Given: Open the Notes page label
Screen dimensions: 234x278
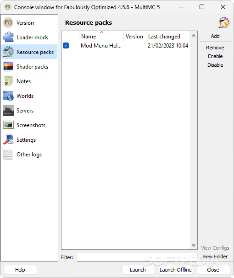Looking at the screenshot, I should 23,81.
